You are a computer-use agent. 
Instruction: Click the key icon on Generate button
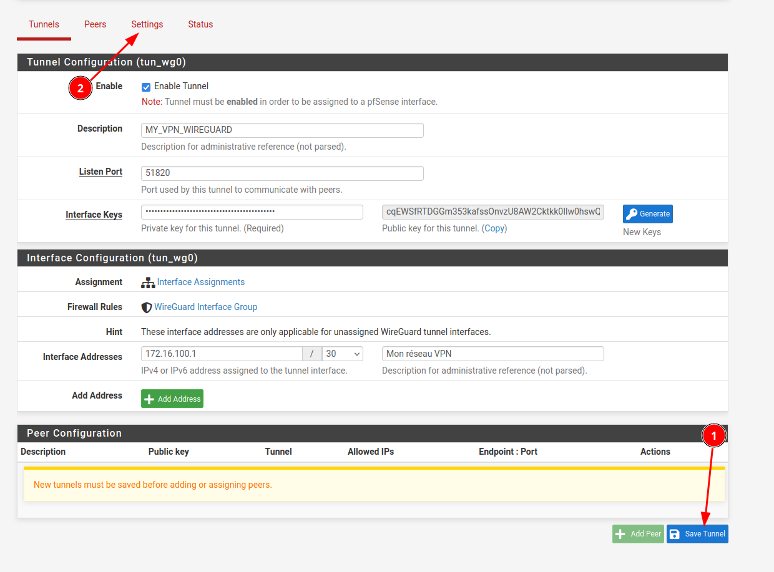(632, 214)
